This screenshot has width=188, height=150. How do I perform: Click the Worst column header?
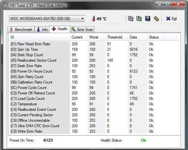[96, 37]
